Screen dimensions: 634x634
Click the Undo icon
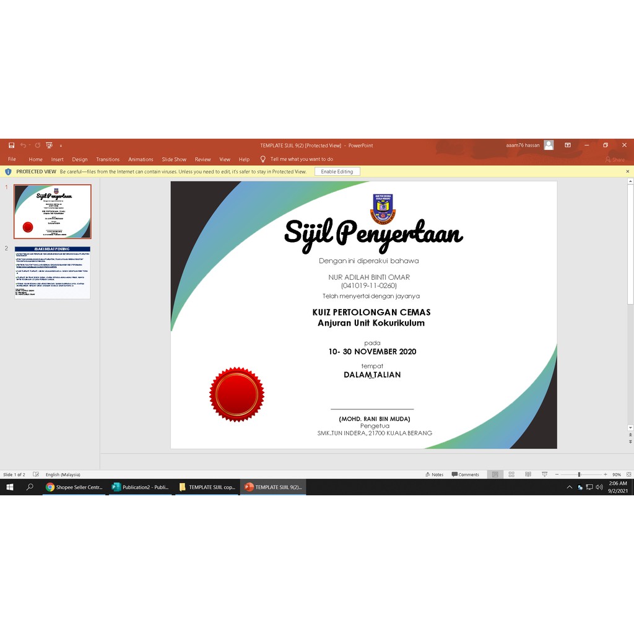click(x=23, y=145)
